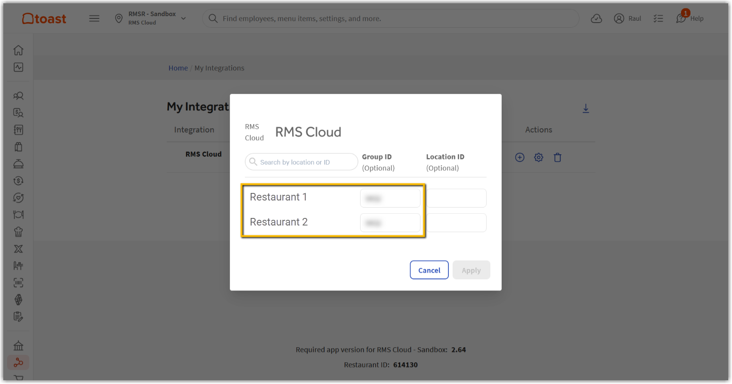Click the Restaurant 1 Group ID field
This screenshot has height=384, width=732.
click(x=390, y=198)
